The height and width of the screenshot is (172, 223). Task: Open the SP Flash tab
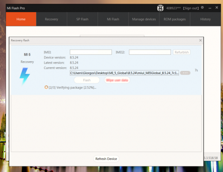(x=82, y=19)
